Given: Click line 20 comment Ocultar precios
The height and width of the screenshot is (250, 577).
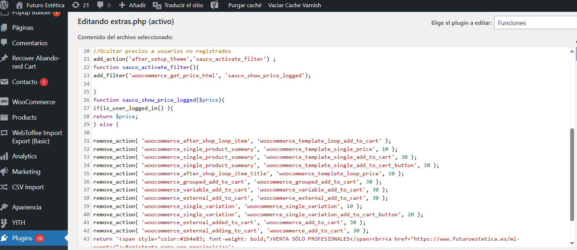Looking at the screenshot, I should coord(162,51).
